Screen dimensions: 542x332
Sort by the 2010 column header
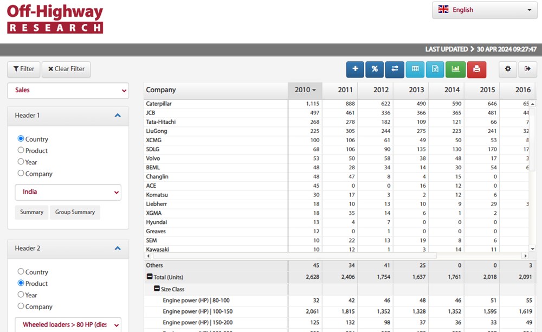(305, 90)
